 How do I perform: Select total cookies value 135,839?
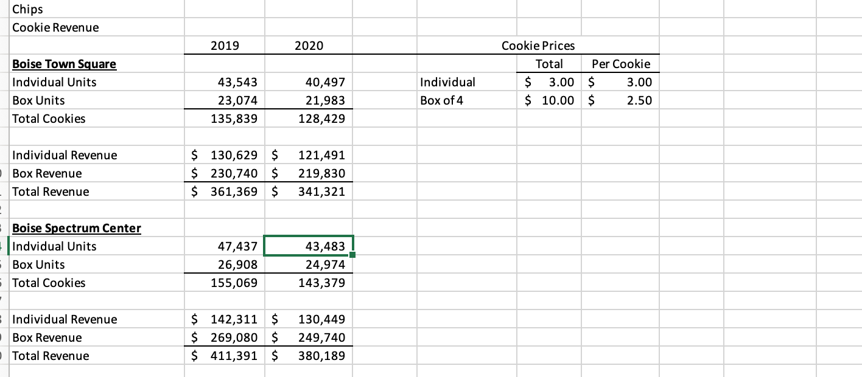(x=224, y=119)
